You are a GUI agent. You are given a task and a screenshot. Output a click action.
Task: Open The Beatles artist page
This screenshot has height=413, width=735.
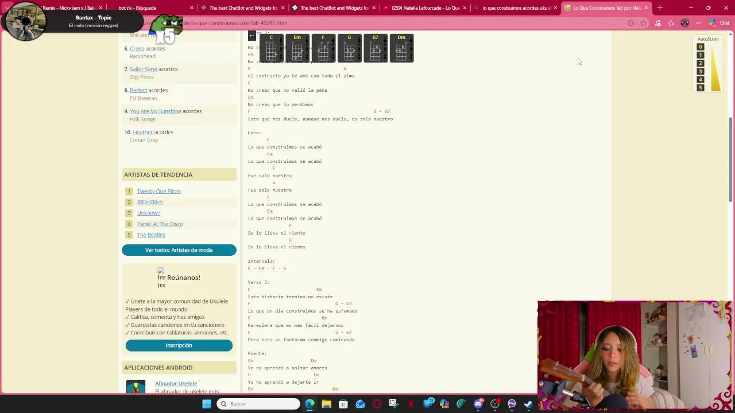click(x=151, y=235)
